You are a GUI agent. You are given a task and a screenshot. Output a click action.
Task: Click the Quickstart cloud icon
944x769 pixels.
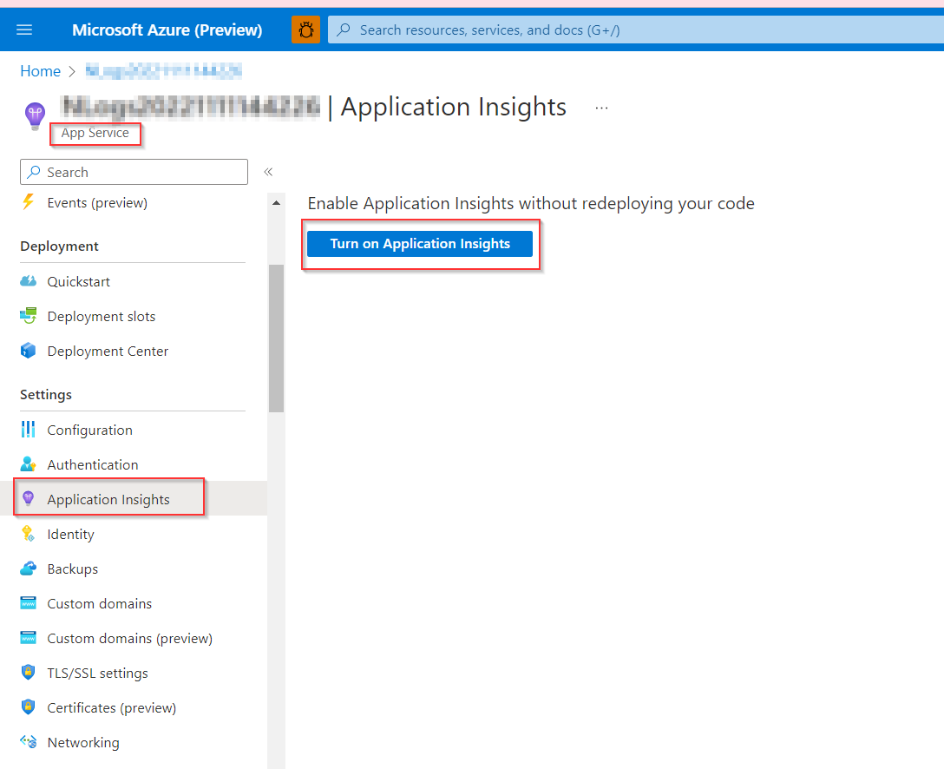29,281
